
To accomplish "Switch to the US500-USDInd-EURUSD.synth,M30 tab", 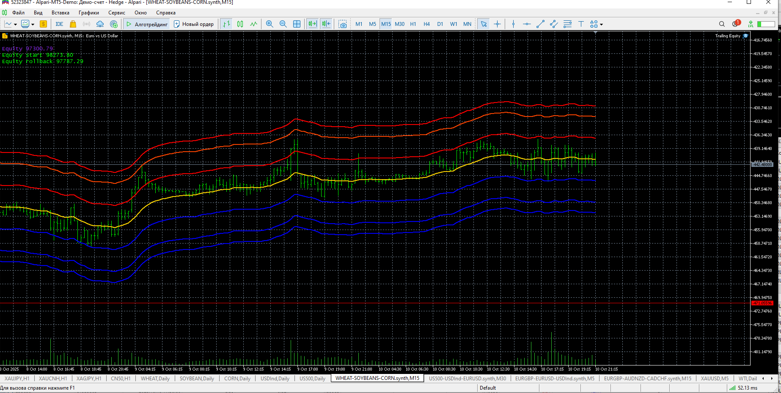I will (467, 379).
